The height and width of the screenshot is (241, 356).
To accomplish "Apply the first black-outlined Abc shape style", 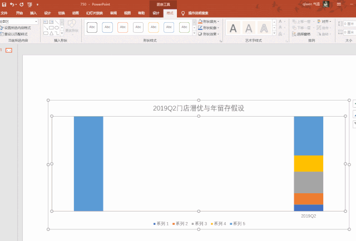I will click(x=92, y=27).
